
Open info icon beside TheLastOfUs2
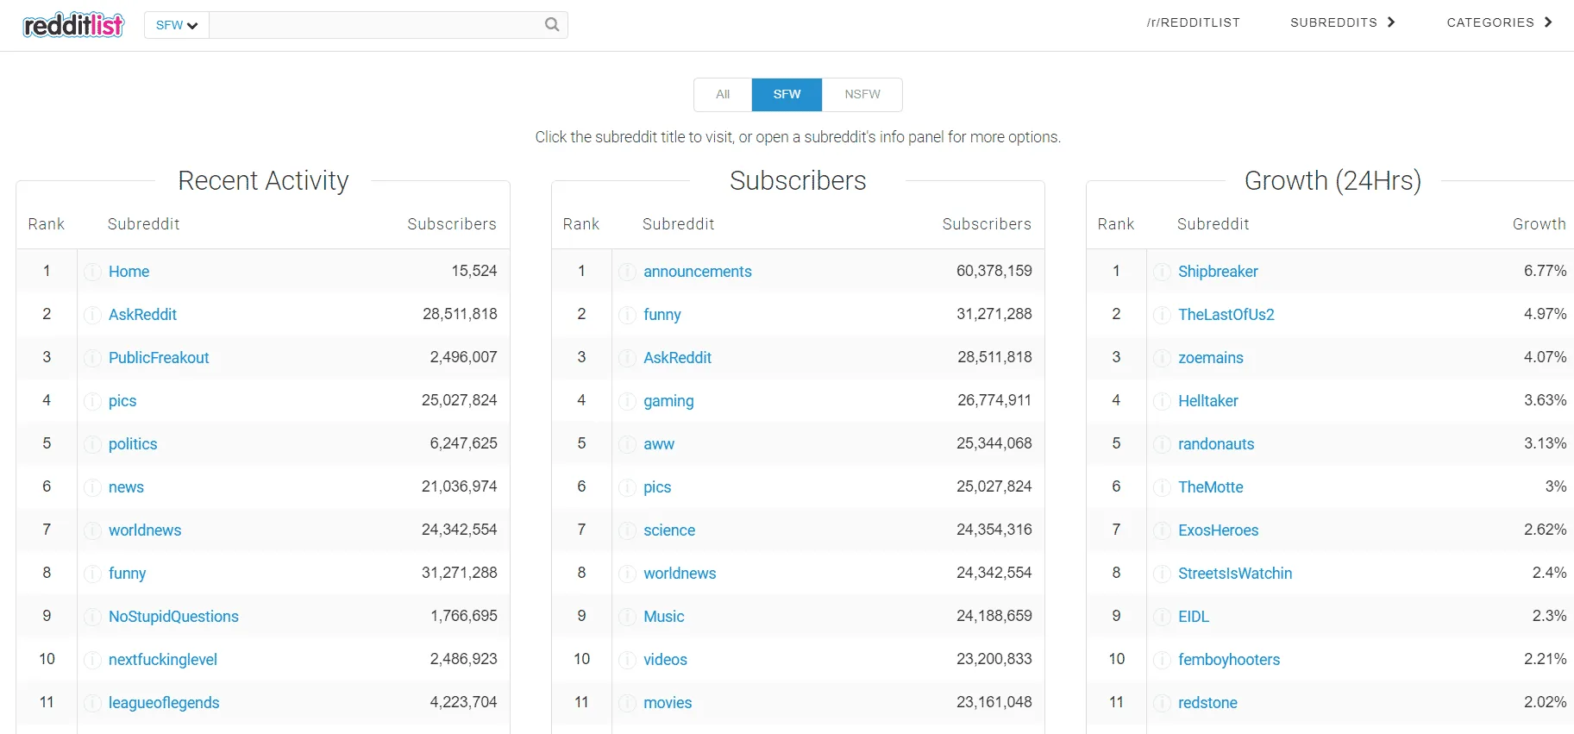point(1162,315)
